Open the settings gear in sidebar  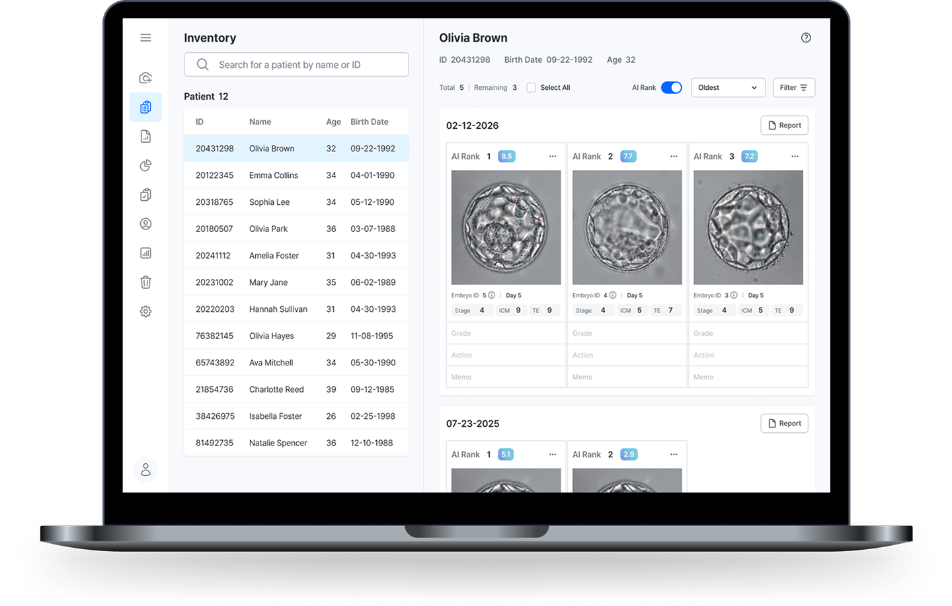(x=145, y=311)
